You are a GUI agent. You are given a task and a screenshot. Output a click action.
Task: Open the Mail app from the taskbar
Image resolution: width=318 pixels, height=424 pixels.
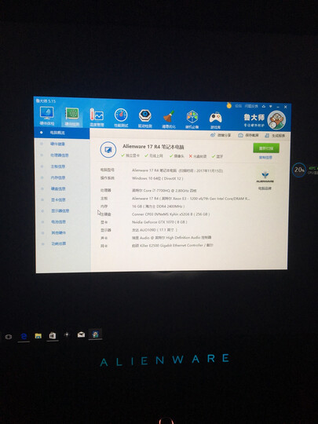pos(81,334)
